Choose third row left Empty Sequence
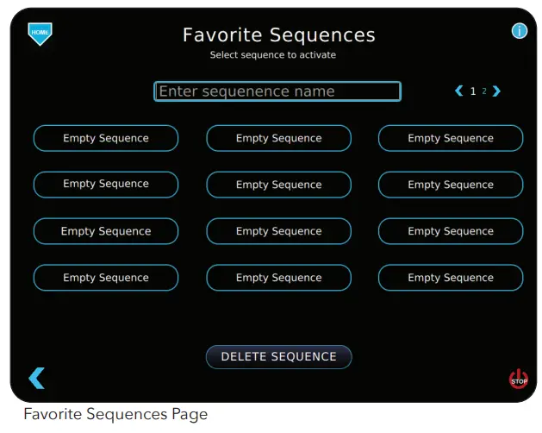Screen dimensions: 542x433 click(106, 231)
